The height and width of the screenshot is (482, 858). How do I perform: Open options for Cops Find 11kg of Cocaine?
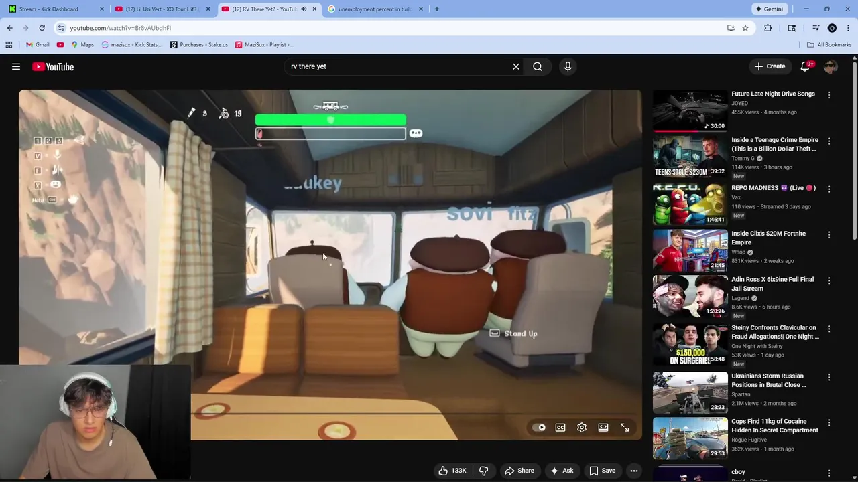[829, 423]
